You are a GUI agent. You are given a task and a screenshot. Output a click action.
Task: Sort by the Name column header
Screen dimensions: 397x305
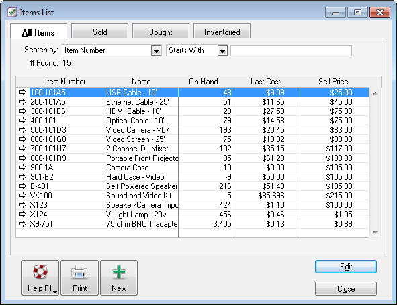(x=141, y=82)
